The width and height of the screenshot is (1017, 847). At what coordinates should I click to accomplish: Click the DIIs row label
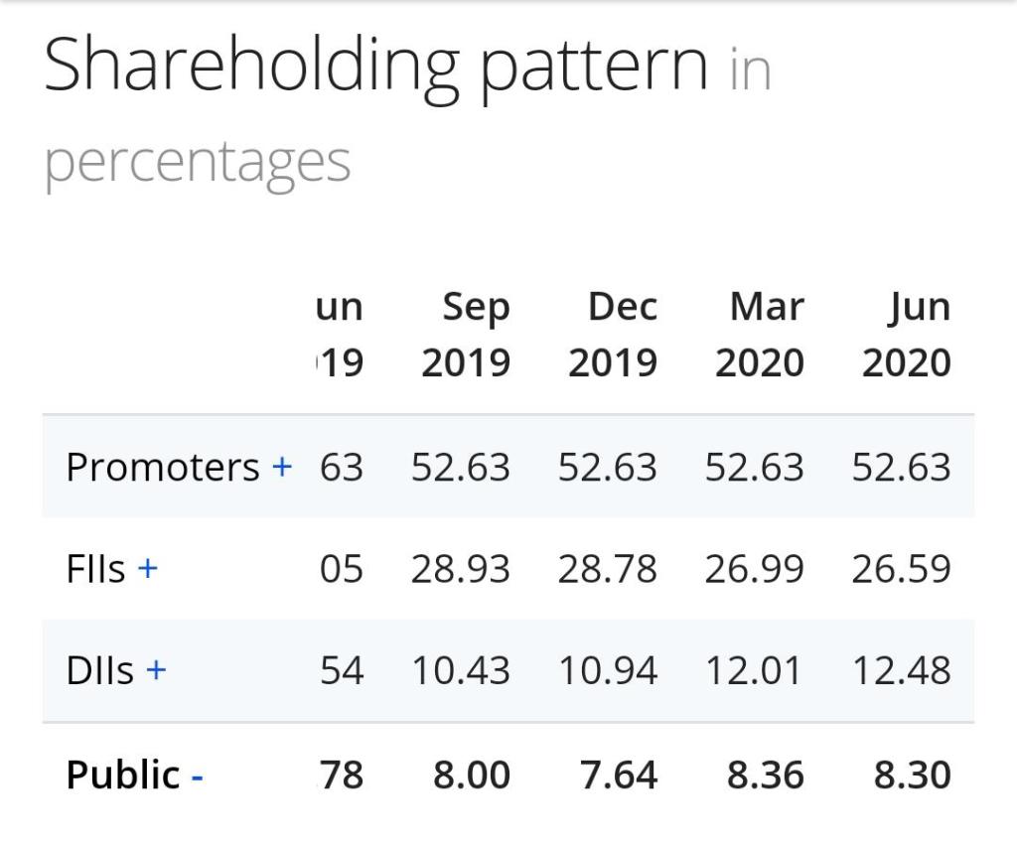click(x=99, y=671)
